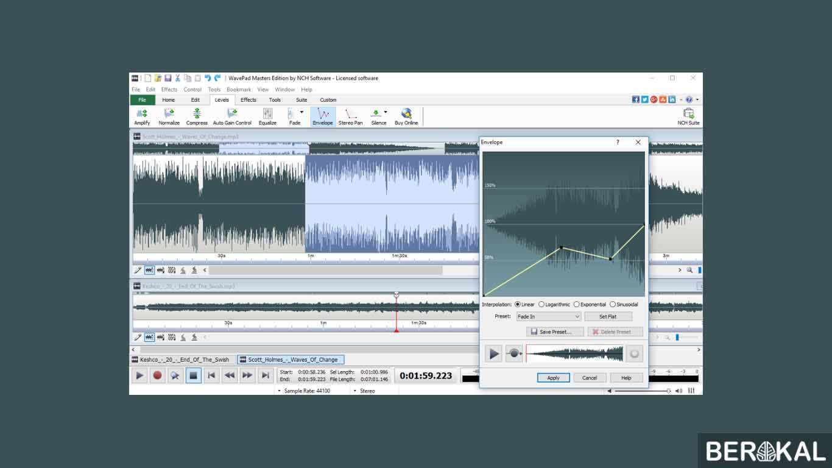Click the Save floppy disk icon
Image resolution: width=832 pixels, height=468 pixels.
[167, 78]
